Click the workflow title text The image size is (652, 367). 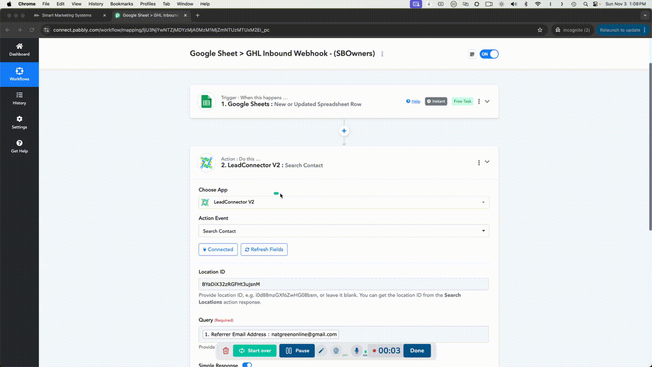(282, 53)
